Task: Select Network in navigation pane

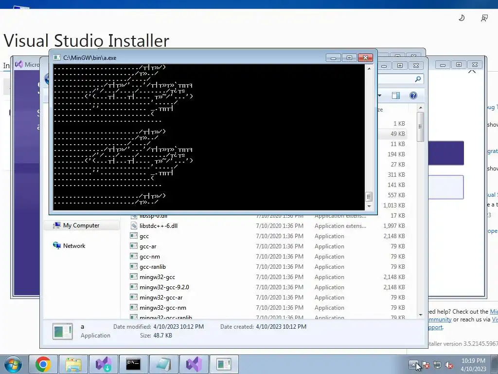Action: click(74, 245)
